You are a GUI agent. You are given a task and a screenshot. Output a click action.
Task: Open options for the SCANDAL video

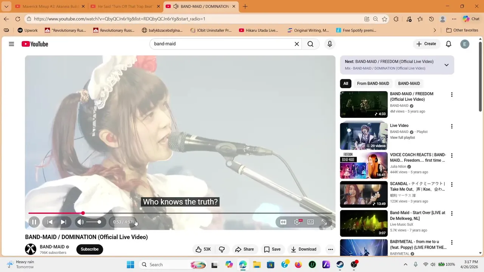click(x=451, y=185)
